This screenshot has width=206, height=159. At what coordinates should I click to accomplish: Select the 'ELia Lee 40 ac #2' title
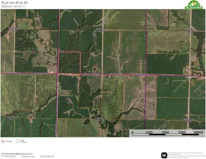click(14, 2)
